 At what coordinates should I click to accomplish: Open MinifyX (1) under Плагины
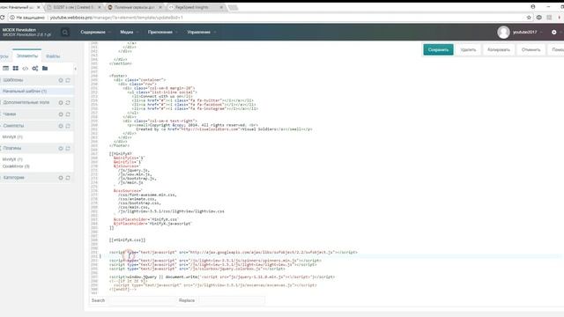point(12,159)
